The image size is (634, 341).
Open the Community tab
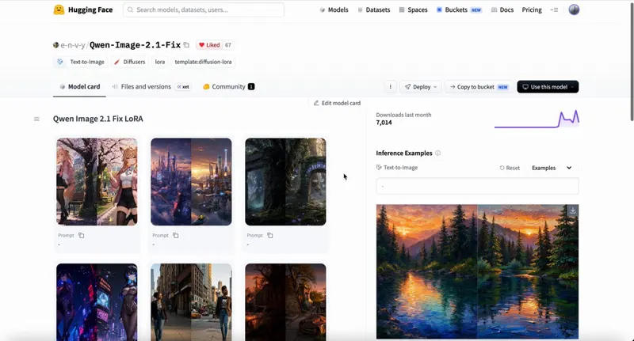pyautogui.click(x=228, y=86)
